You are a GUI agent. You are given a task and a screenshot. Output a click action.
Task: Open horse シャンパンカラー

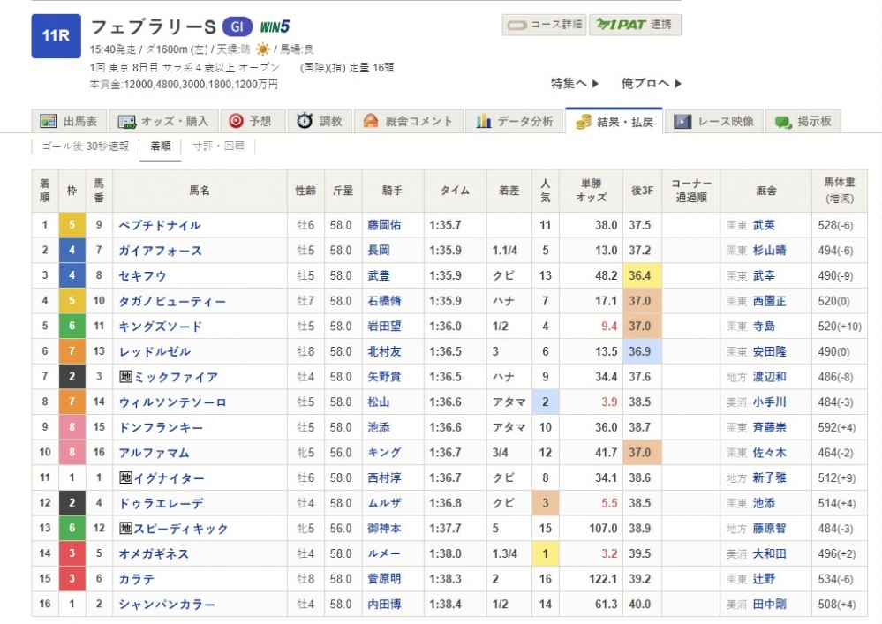pos(167,605)
